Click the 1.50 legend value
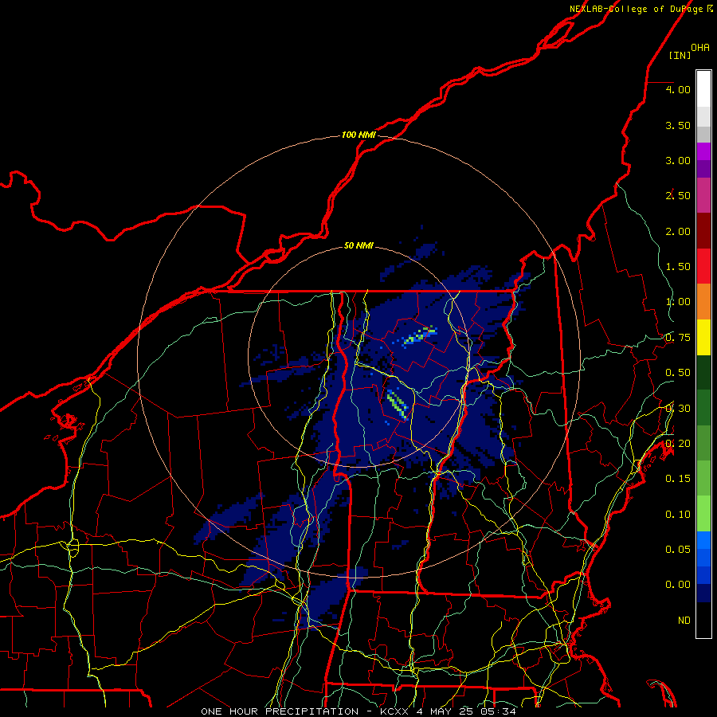Screen dimensions: 717x717 (x=678, y=267)
